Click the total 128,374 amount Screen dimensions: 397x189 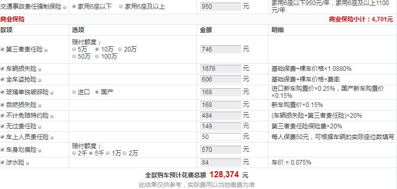coord(224,175)
